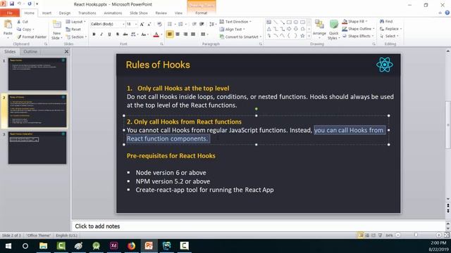The height and width of the screenshot is (253, 451).
Task: Open the columns options
Action: click(204, 34)
